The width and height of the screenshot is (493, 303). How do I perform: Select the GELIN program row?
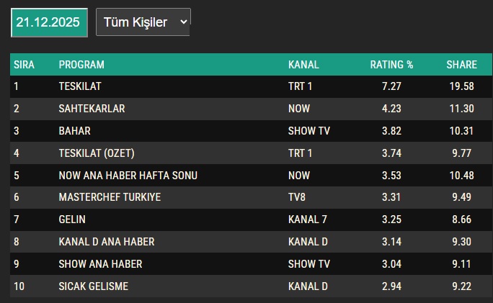pos(251,220)
